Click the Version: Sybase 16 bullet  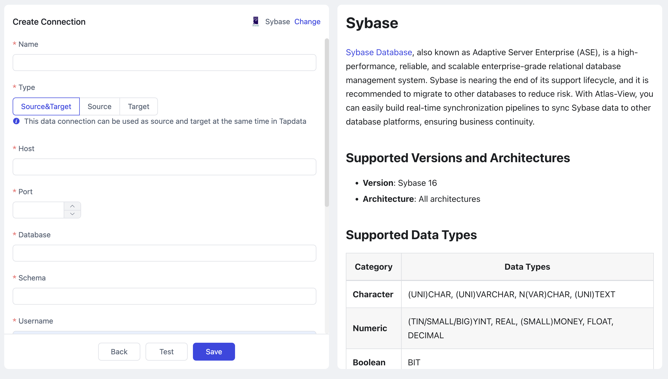400,183
